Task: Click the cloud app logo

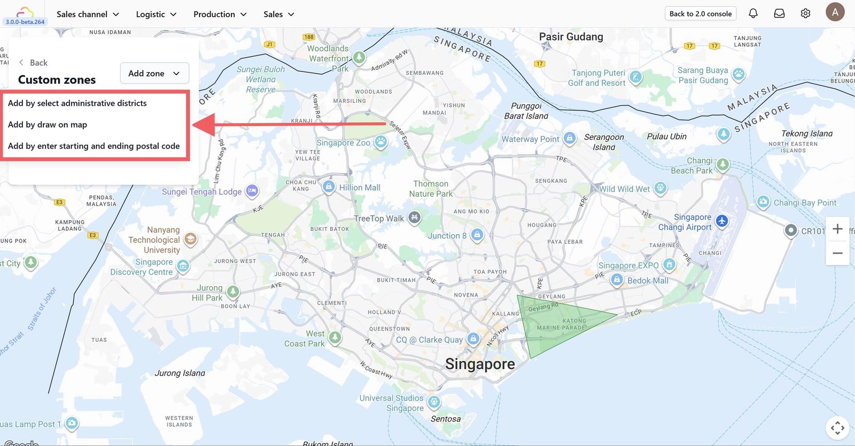Action: click(25, 13)
